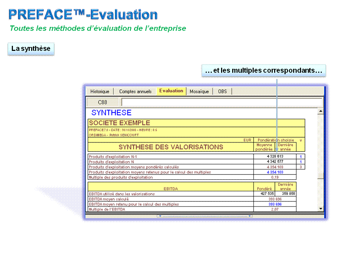Viewport: 344px width, 258px height.
Task: Click the vertical scrollbar down arrow
Action: (321, 209)
